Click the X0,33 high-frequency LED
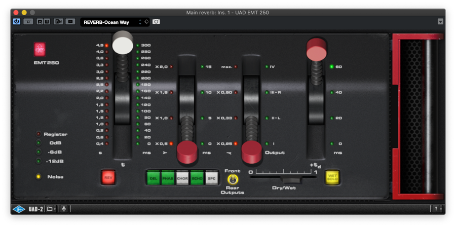 coord(236,118)
